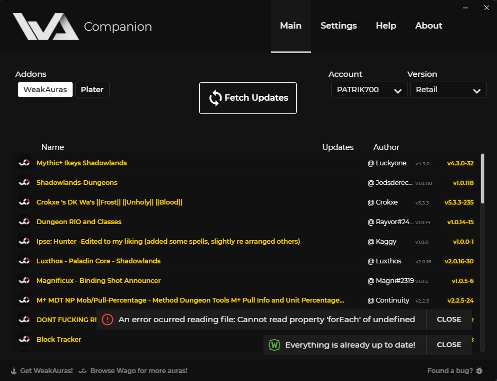
Task: Open the About tab
Action: [x=429, y=25]
